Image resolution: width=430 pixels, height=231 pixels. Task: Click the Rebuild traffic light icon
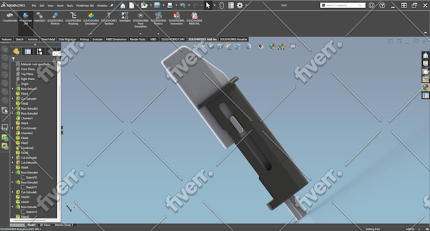click(221, 6)
